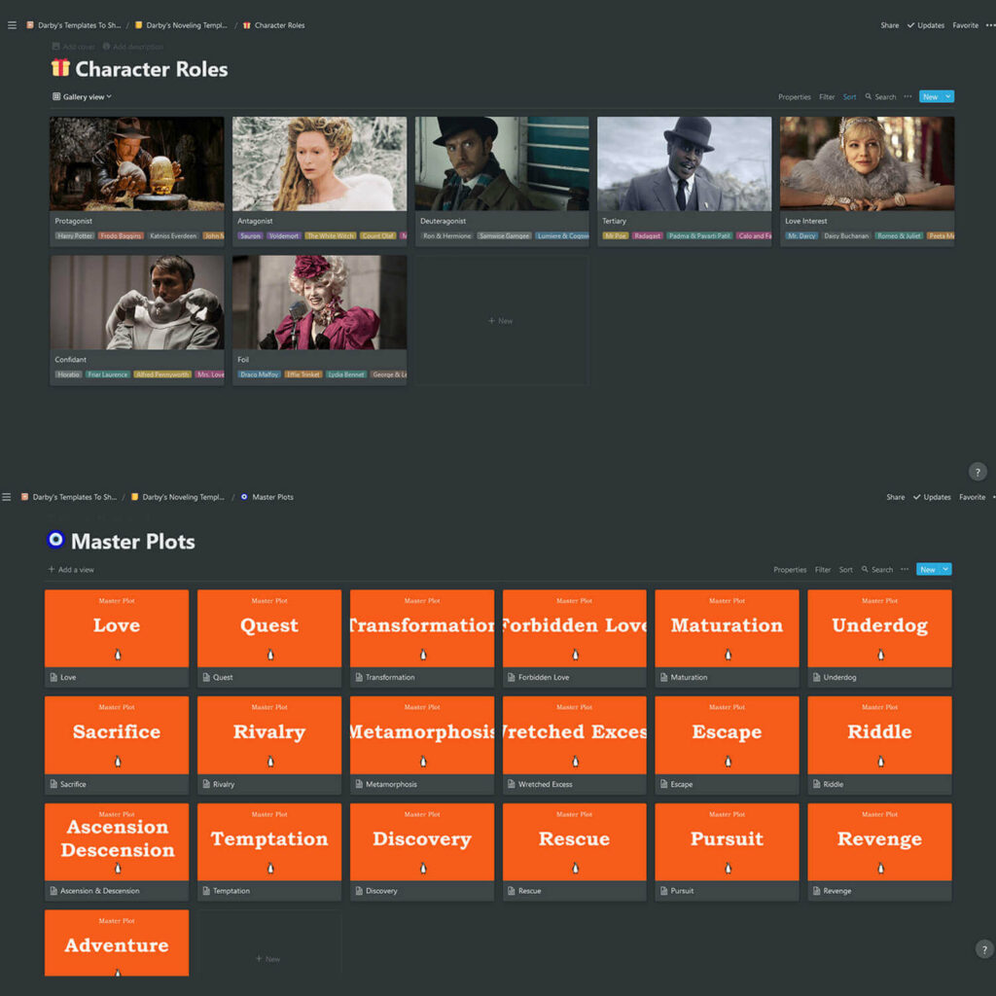Open the sidebar hamburger menu in Master Plots window
The width and height of the screenshot is (996, 996).
tap(7, 497)
